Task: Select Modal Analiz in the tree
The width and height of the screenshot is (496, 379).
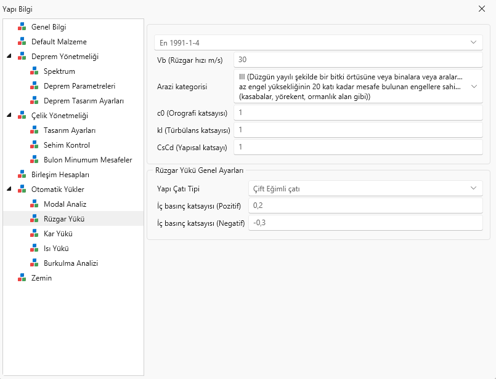Action: click(65, 204)
